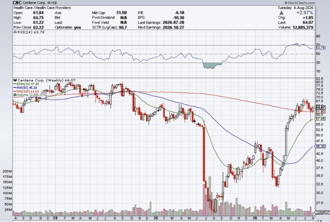Click the 82.5 price axis label
Screen dimensions: 330x222
click(x=319, y=79)
